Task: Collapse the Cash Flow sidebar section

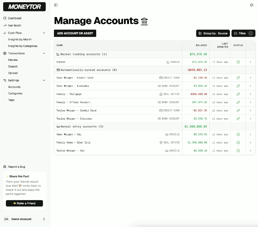Action: point(44,32)
